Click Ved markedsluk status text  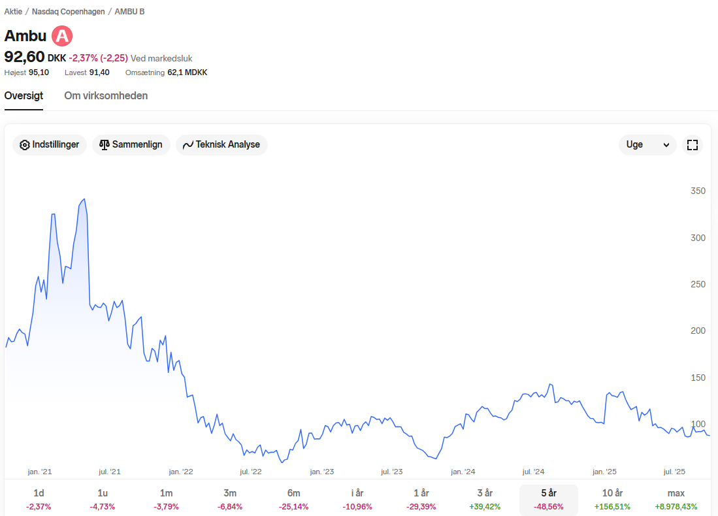pyautogui.click(x=161, y=58)
